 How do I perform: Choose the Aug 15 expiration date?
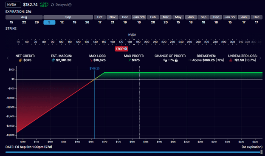tap(11, 23)
